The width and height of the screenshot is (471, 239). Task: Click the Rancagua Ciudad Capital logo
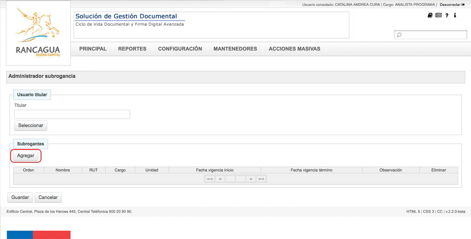[38, 33]
